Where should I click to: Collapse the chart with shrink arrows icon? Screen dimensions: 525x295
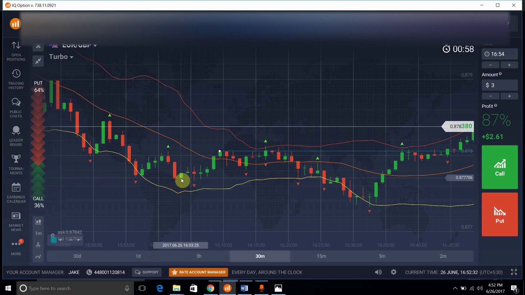coord(38,61)
